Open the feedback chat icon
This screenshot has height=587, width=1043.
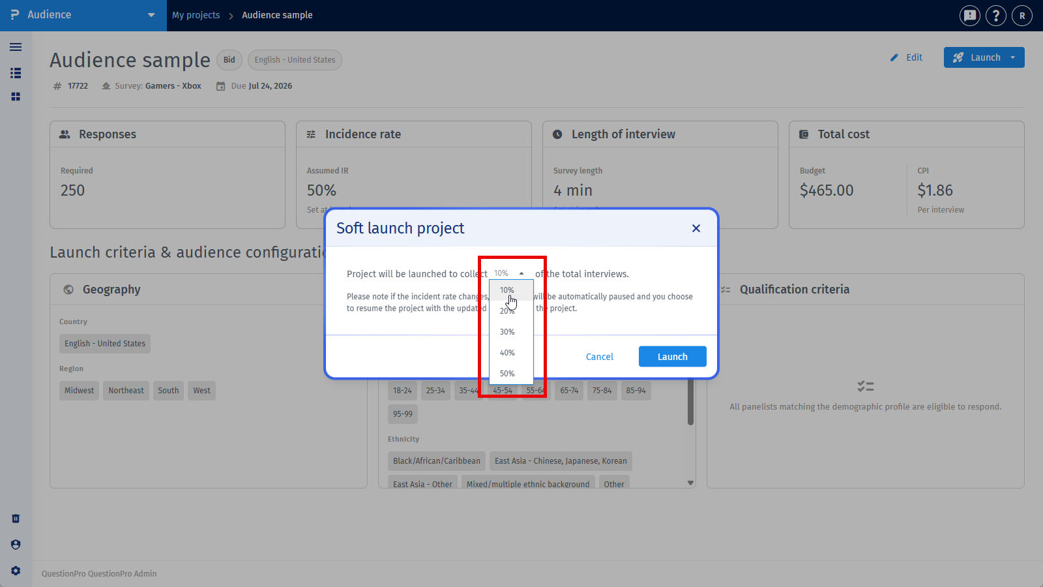point(970,16)
